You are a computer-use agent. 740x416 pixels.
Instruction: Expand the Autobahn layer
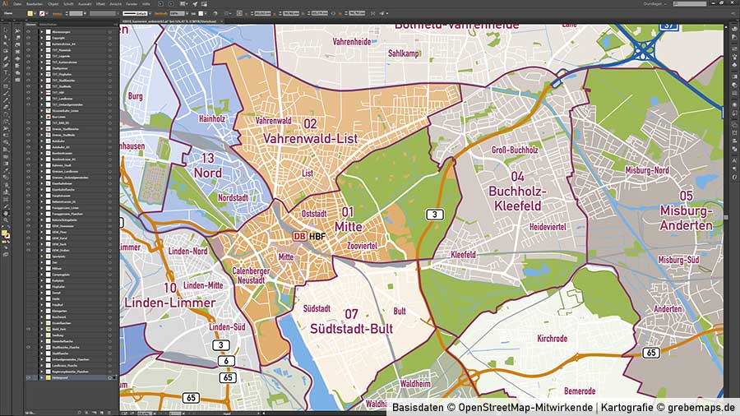(42, 141)
